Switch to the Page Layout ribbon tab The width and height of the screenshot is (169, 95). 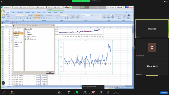coord(20,12)
